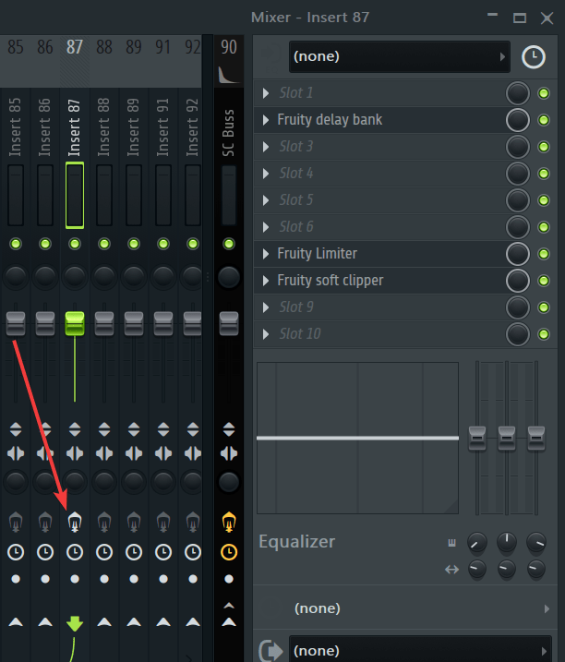Click equalizer piano keyboard icon
This screenshot has height=662, width=565.
click(x=451, y=543)
